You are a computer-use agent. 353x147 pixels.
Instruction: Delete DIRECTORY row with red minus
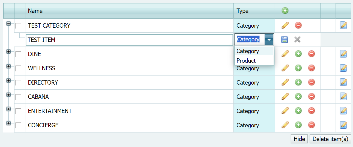(x=311, y=82)
